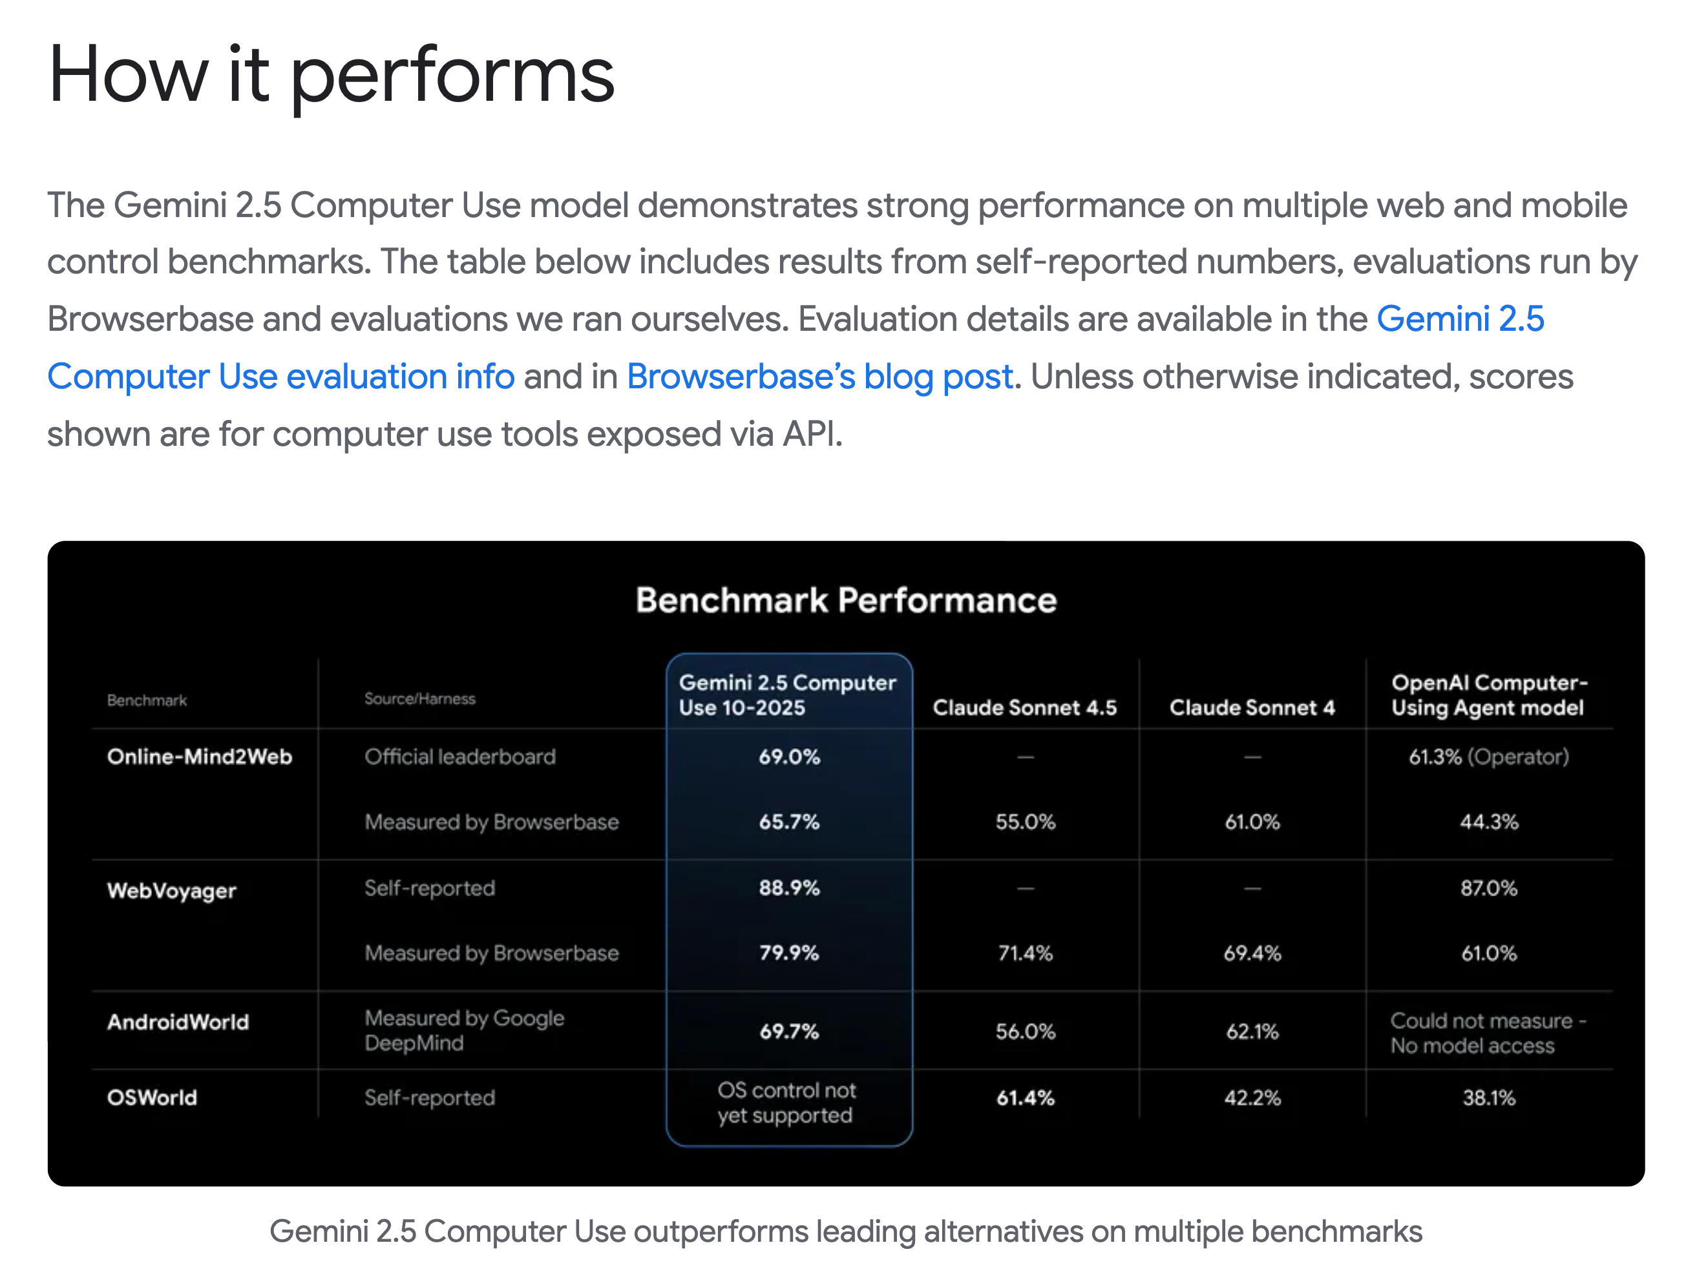Open the Browserbase's blog post link
This screenshot has height=1287, width=1697.
pos(819,377)
